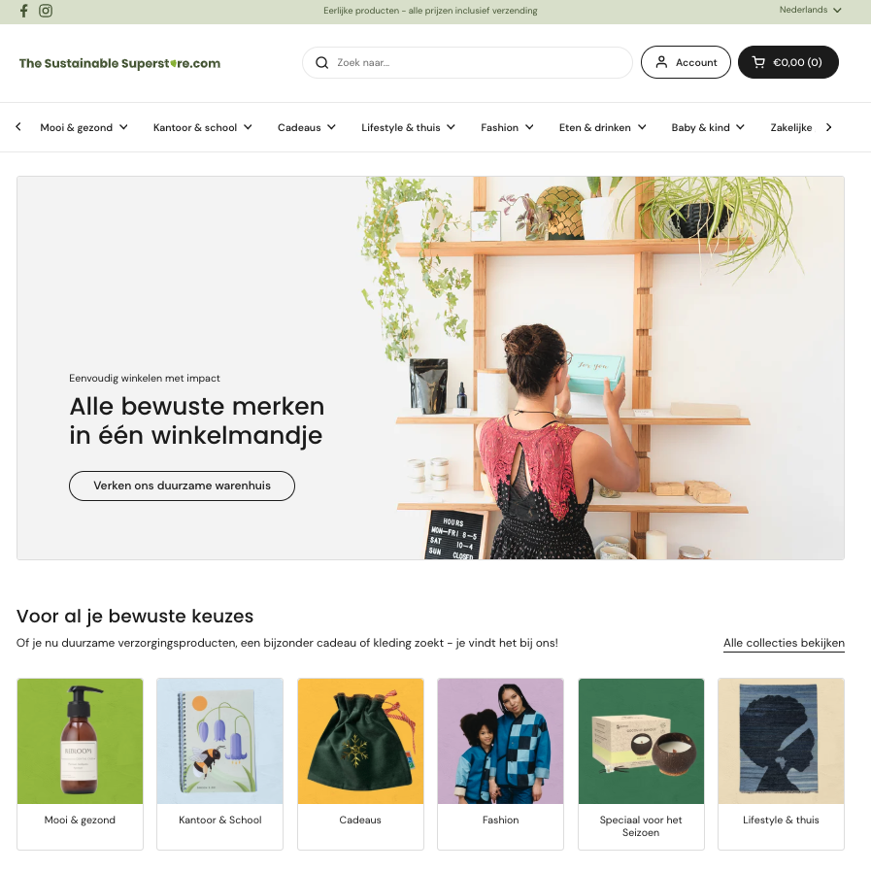Open the Instagram profile icon
The height and width of the screenshot is (871, 871).
click(x=46, y=11)
